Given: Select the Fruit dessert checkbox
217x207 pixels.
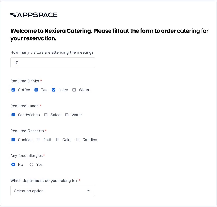Looking at the screenshot, I should pyautogui.click(x=39, y=139).
